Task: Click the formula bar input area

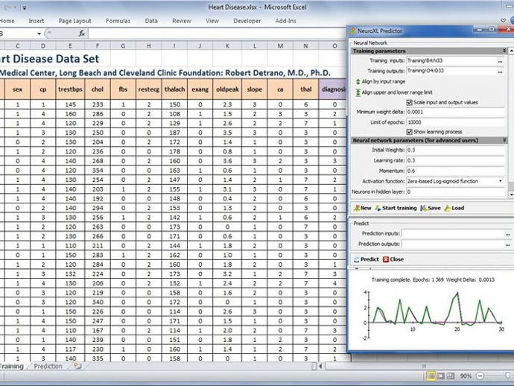Action: 216,34
